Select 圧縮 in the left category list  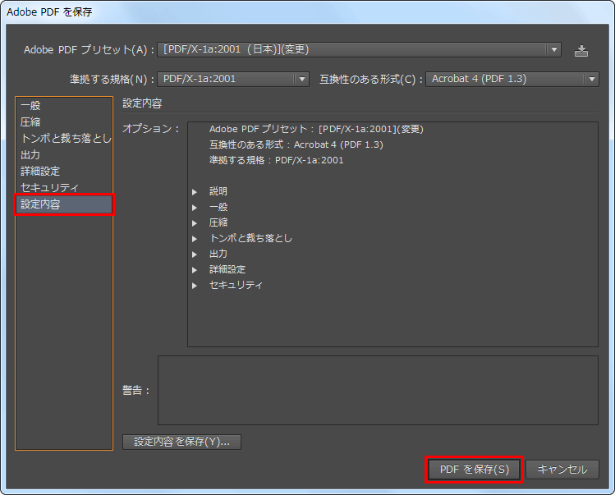pyautogui.click(x=63, y=122)
